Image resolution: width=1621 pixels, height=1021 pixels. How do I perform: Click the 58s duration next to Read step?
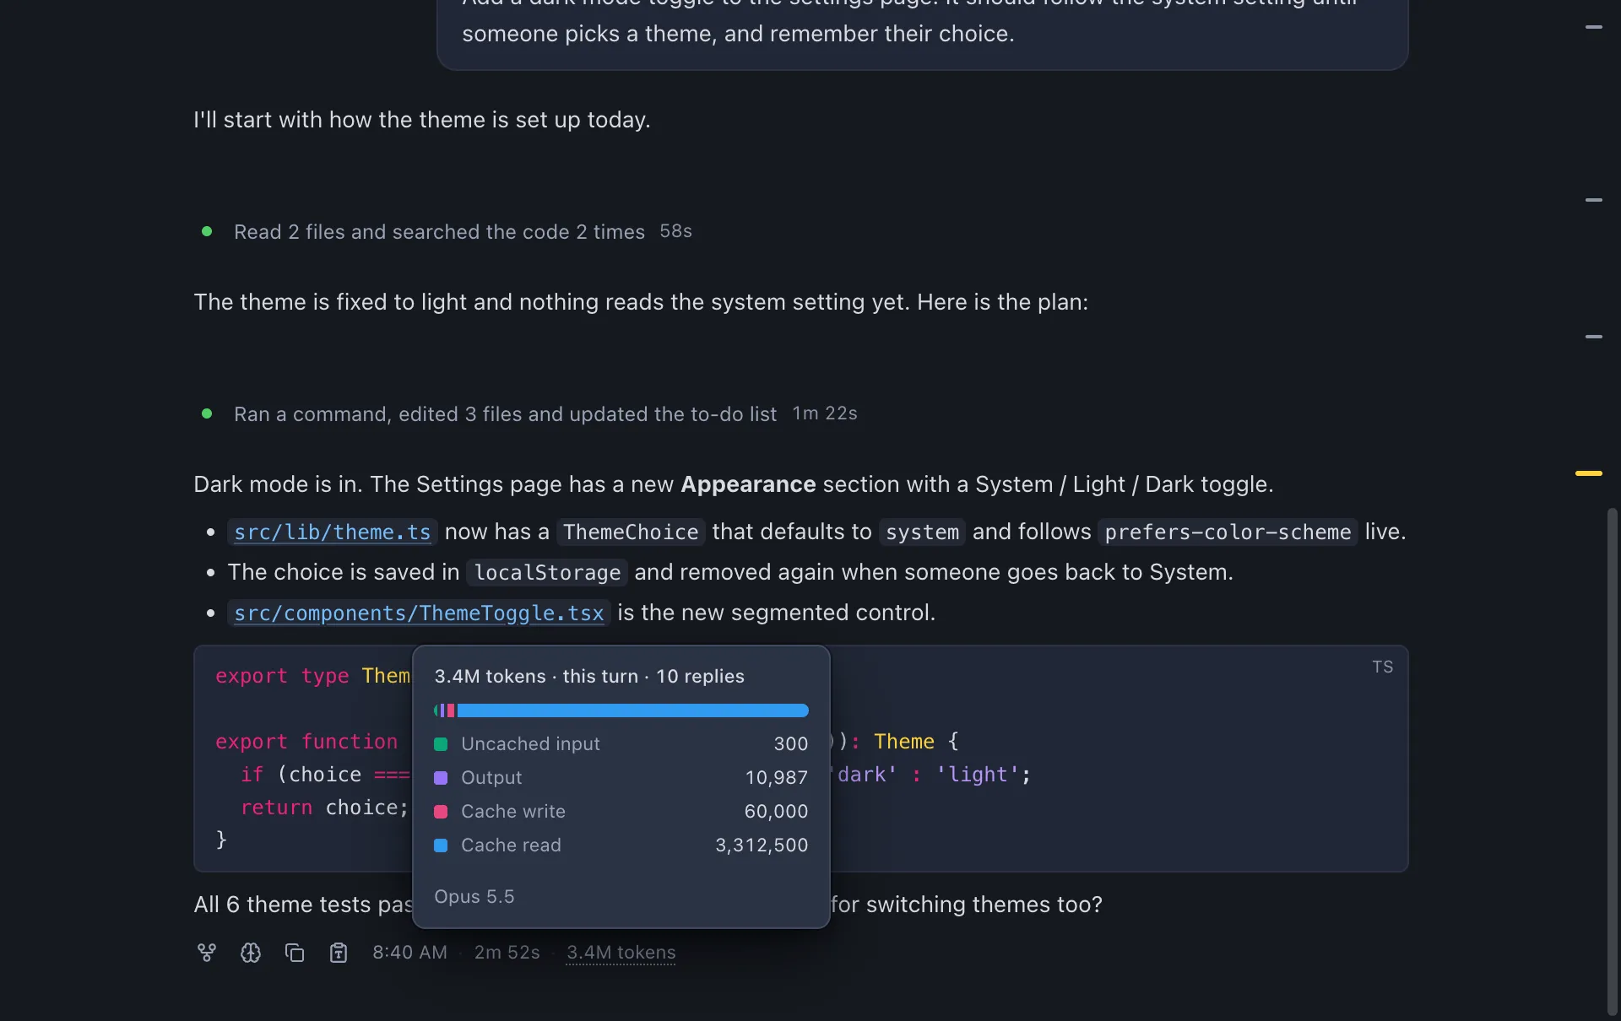675,231
